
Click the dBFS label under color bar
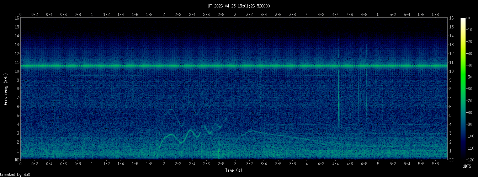tap(467, 166)
